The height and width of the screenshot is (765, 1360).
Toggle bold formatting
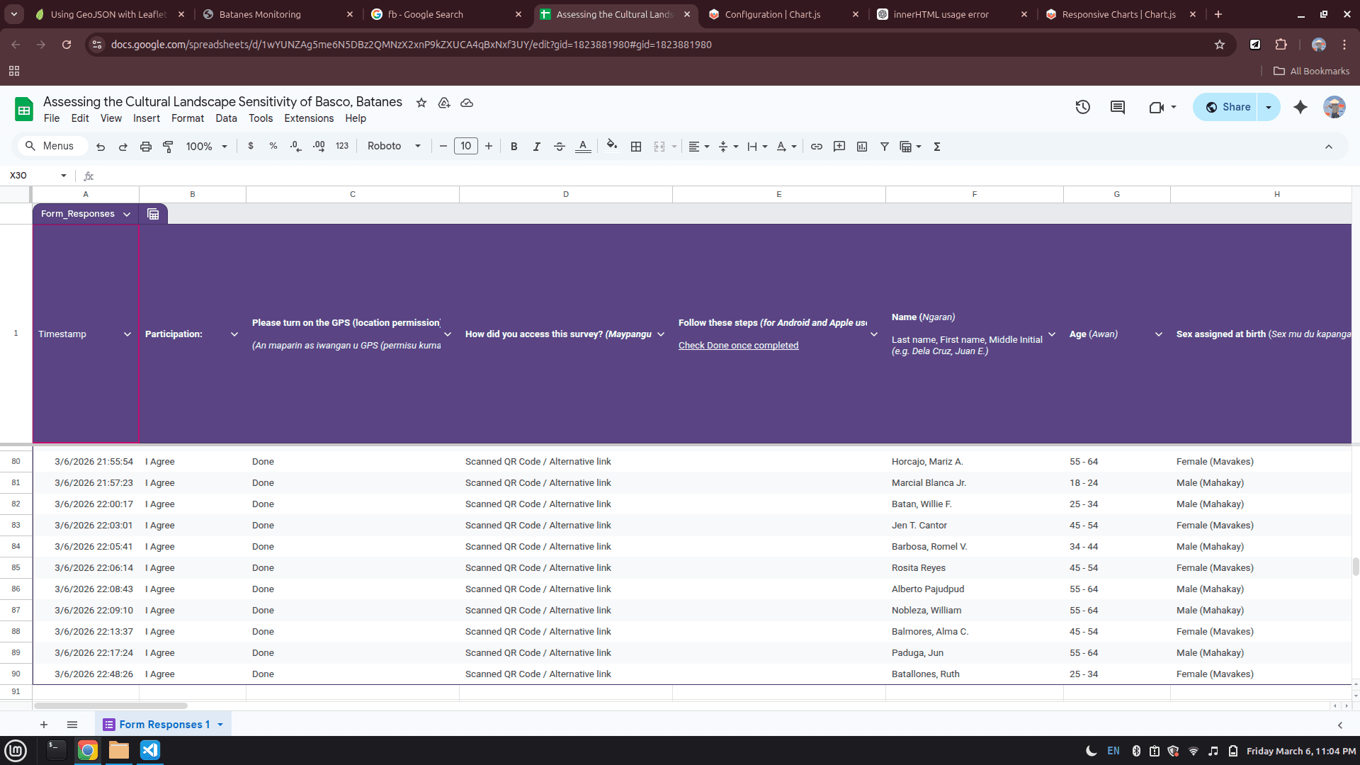pyautogui.click(x=514, y=147)
